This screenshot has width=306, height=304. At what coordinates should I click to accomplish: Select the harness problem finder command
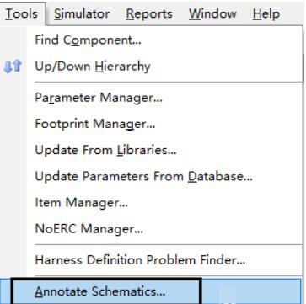pos(140,260)
